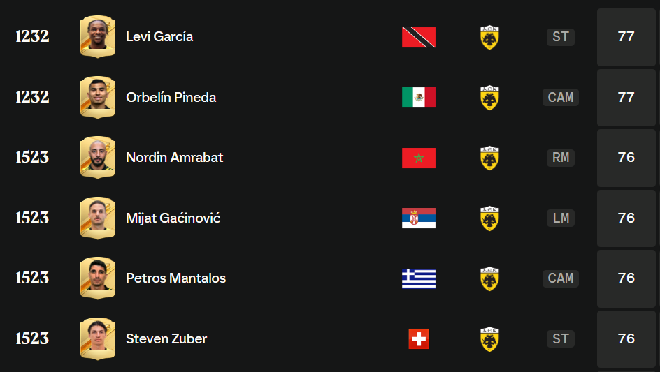Open Nordin Amrabat's player card image
Image resolution: width=660 pixels, height=372 pixels.
coord(97,158)
